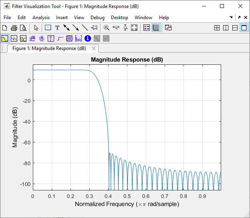Viewport: 250px width, 218px height.
Task: Click the undock figure arrow button
Action: [239, 17]
